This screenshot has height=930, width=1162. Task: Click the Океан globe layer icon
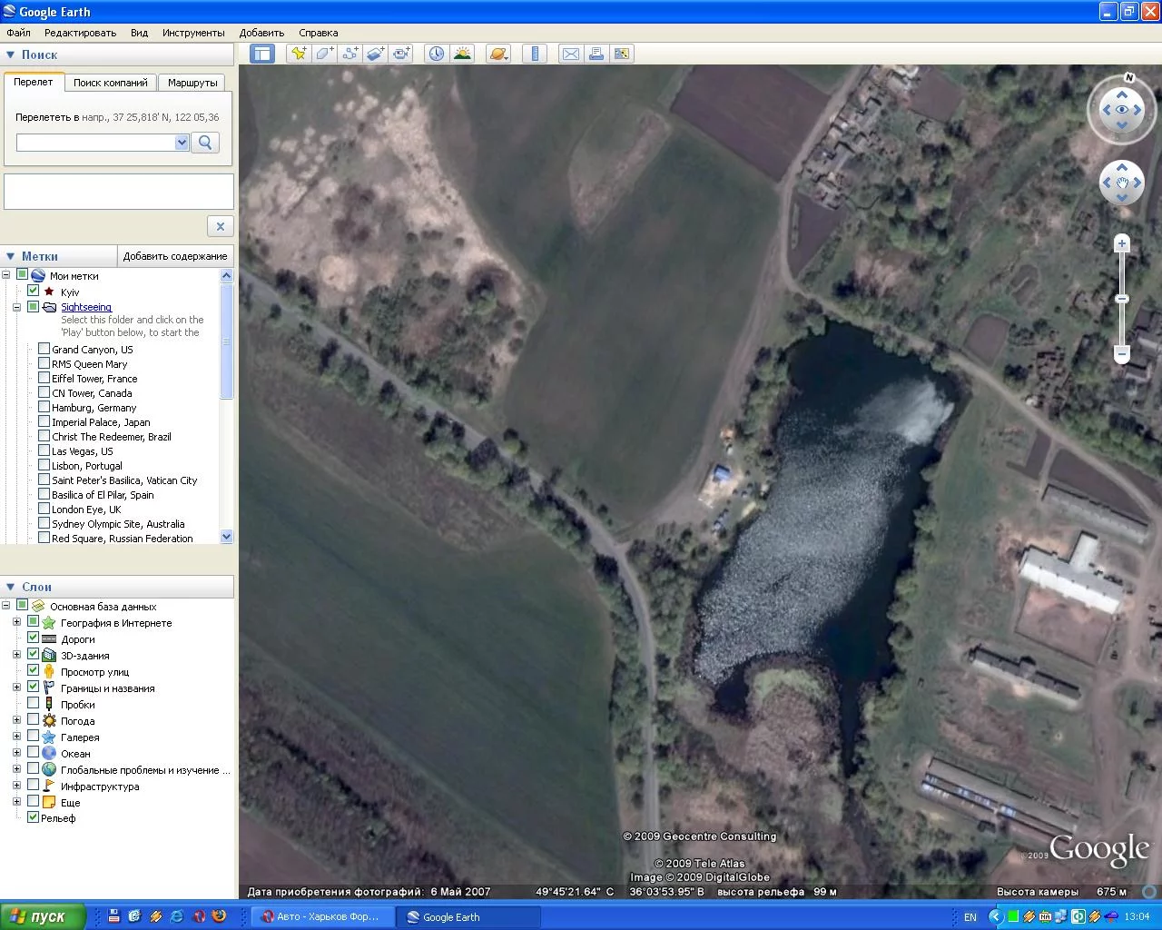tap(49, 753)
